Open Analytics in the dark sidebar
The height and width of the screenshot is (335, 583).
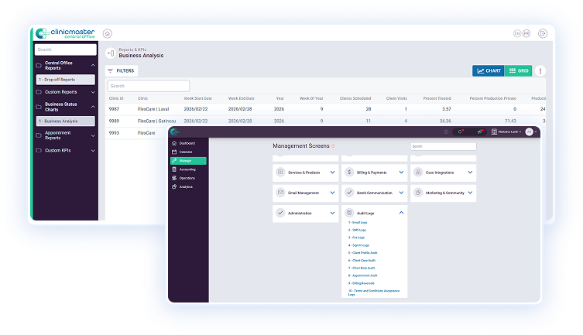(x=186, y=186)
